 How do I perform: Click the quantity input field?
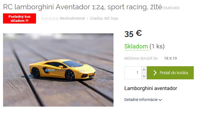(x=133, y=73)
